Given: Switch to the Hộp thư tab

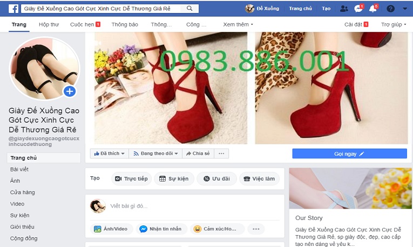Looking at the screenshot, I should pyautogui.click(x=49, y=24).
